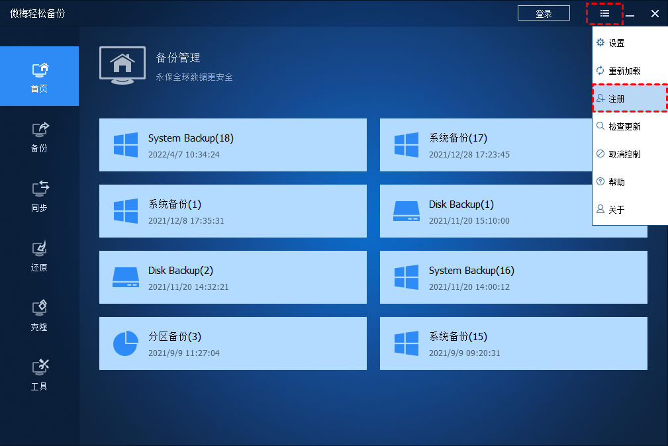
Task: Select 取消控制 menu entry
Action: [x=630, y=154]
